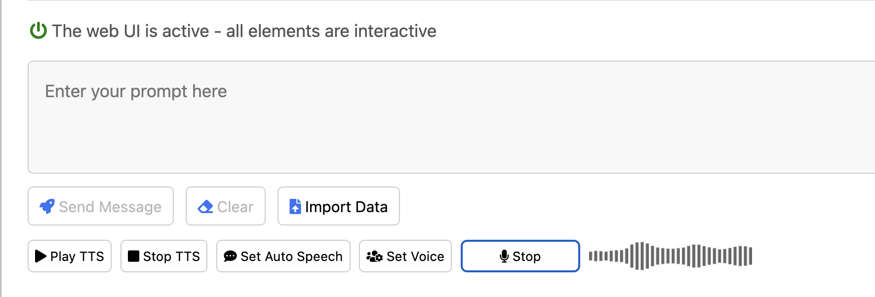Click the rocket icon on Send Message
This screenshot has height=297, width=875.
(x=47, y=206)
